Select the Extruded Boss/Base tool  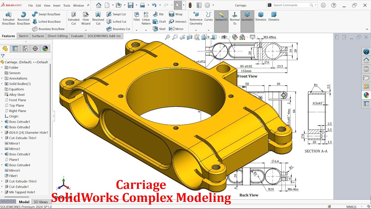click(x=9, y=18)
